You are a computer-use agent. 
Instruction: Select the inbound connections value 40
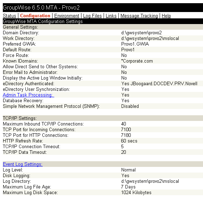(124, 124)
